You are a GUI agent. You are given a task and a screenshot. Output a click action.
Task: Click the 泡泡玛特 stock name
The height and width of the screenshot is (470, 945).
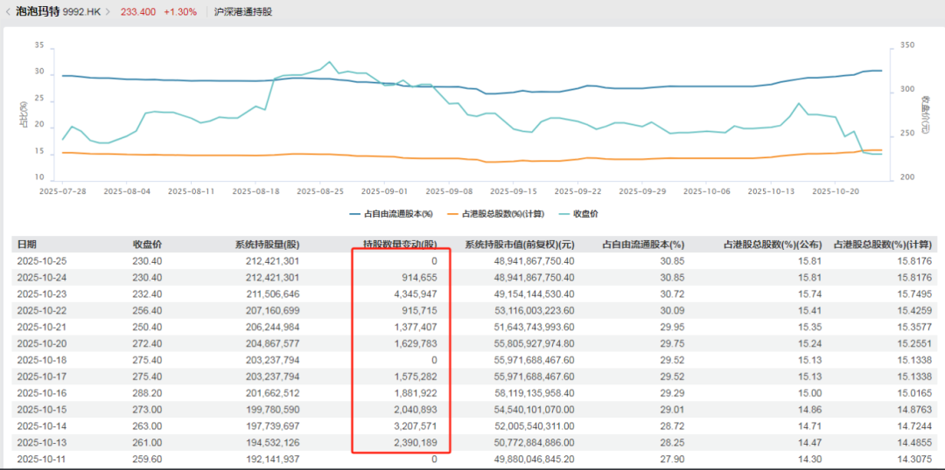38,12
